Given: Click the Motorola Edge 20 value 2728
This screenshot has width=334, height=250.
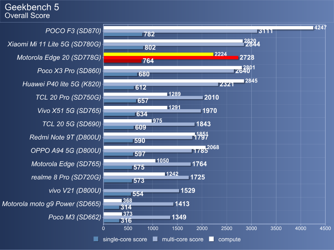Looking at the screenshot, I should coord(247,57).
